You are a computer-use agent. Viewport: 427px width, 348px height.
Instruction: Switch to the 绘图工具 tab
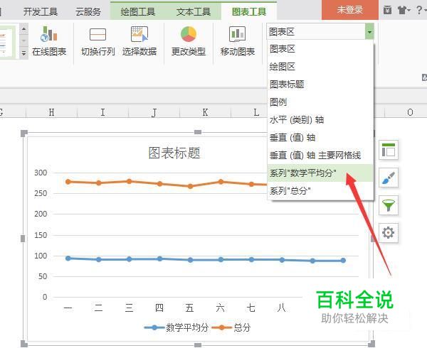click(x=138, y=11)
